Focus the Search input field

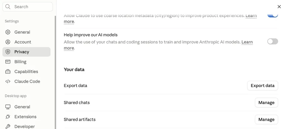coord(28,7)
